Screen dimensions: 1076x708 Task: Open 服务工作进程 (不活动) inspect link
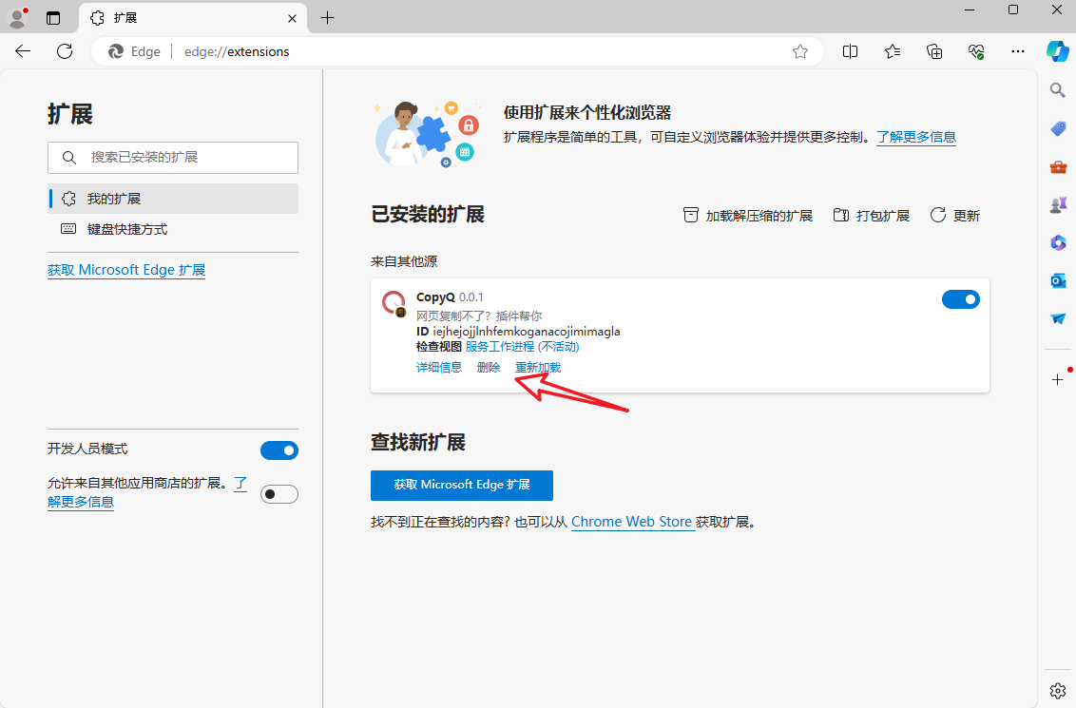click(x=522, y=347)
